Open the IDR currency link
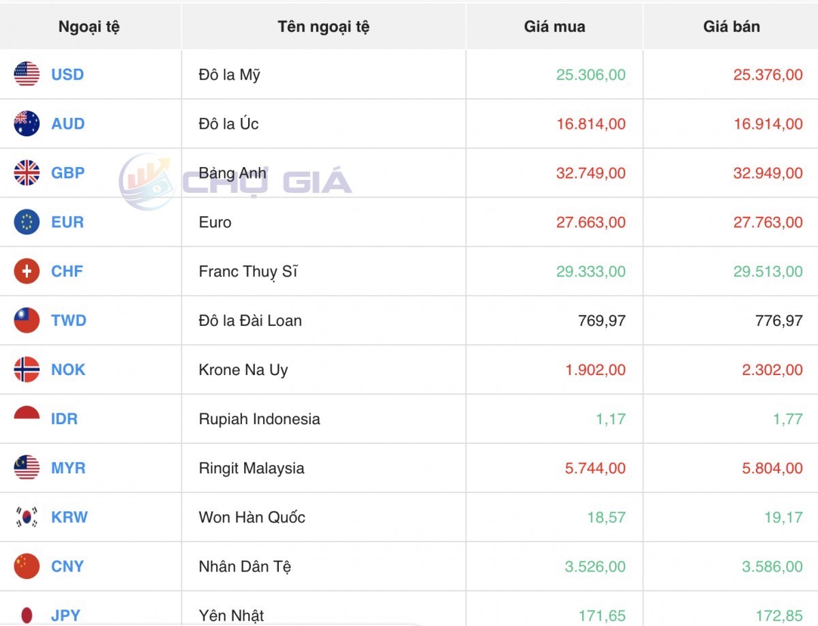Image resolution: width=818 pixels, height=626 pixels. pyautogui.click(x=64, y=419)
